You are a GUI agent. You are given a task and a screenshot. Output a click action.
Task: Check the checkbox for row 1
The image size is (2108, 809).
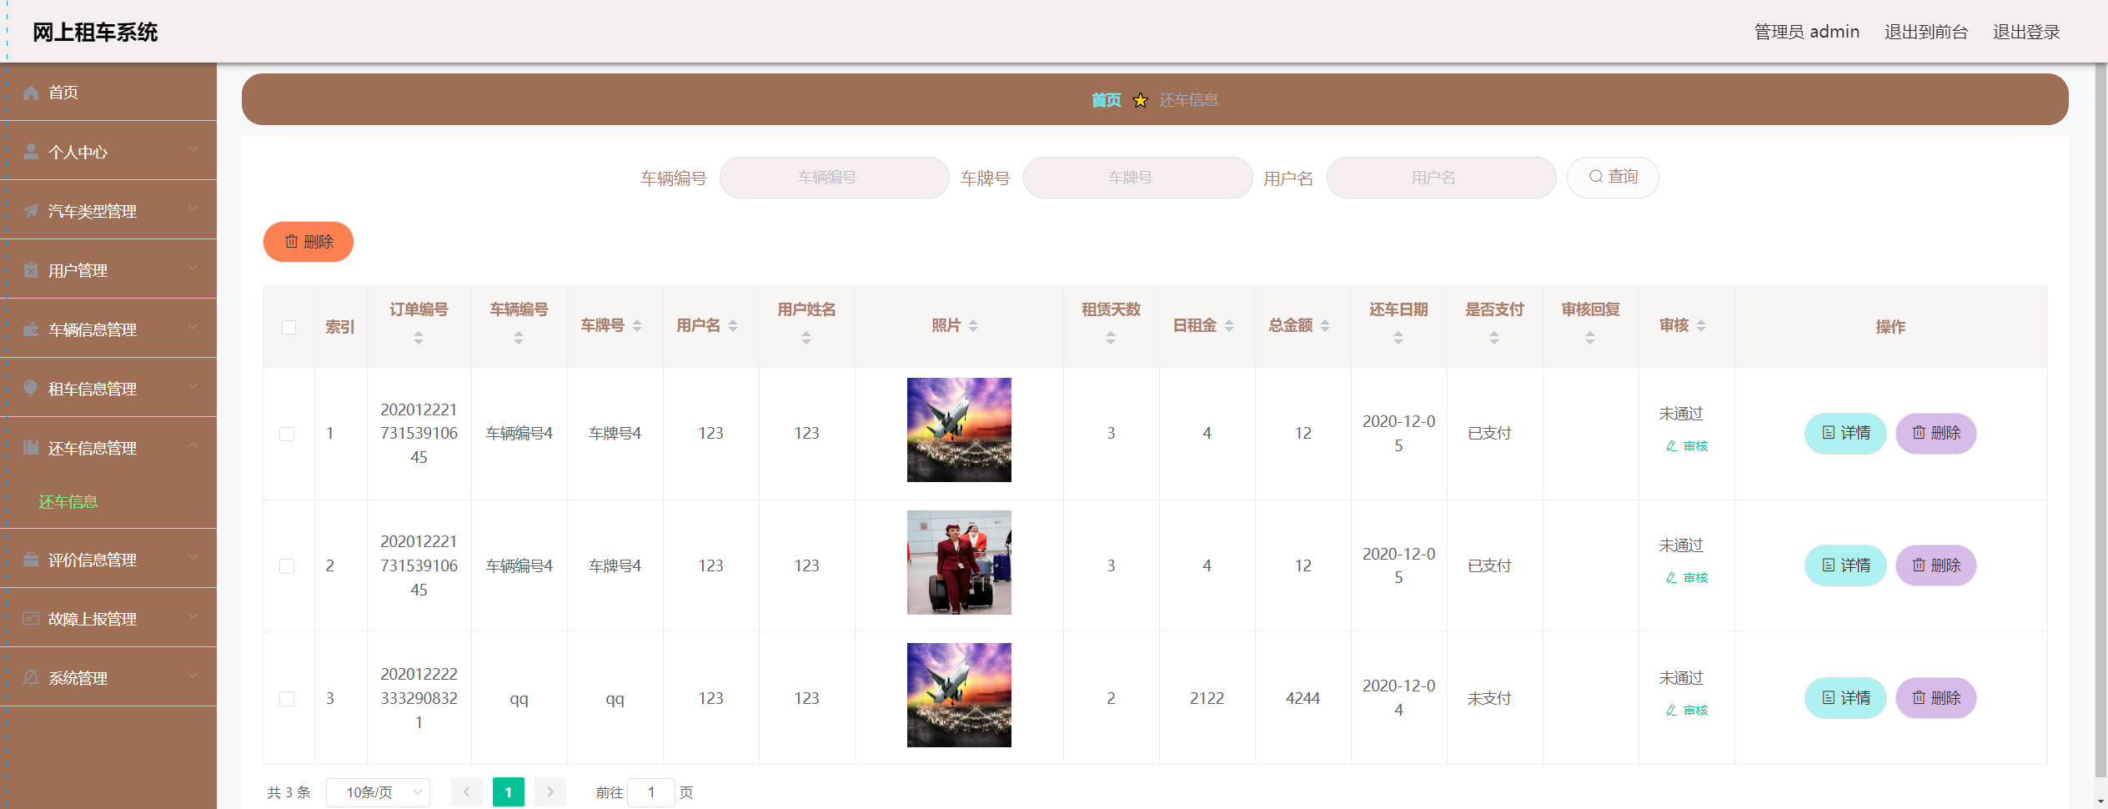pos(287,434)
